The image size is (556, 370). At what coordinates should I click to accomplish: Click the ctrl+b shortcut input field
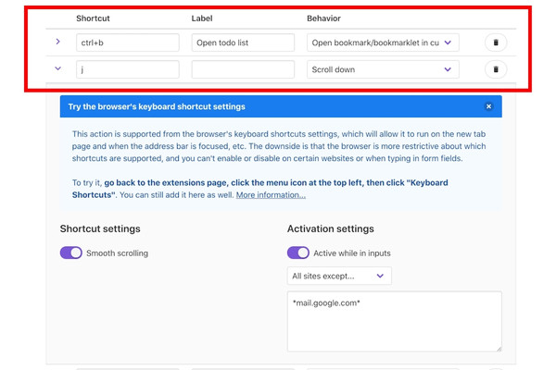tap(128, 43)
